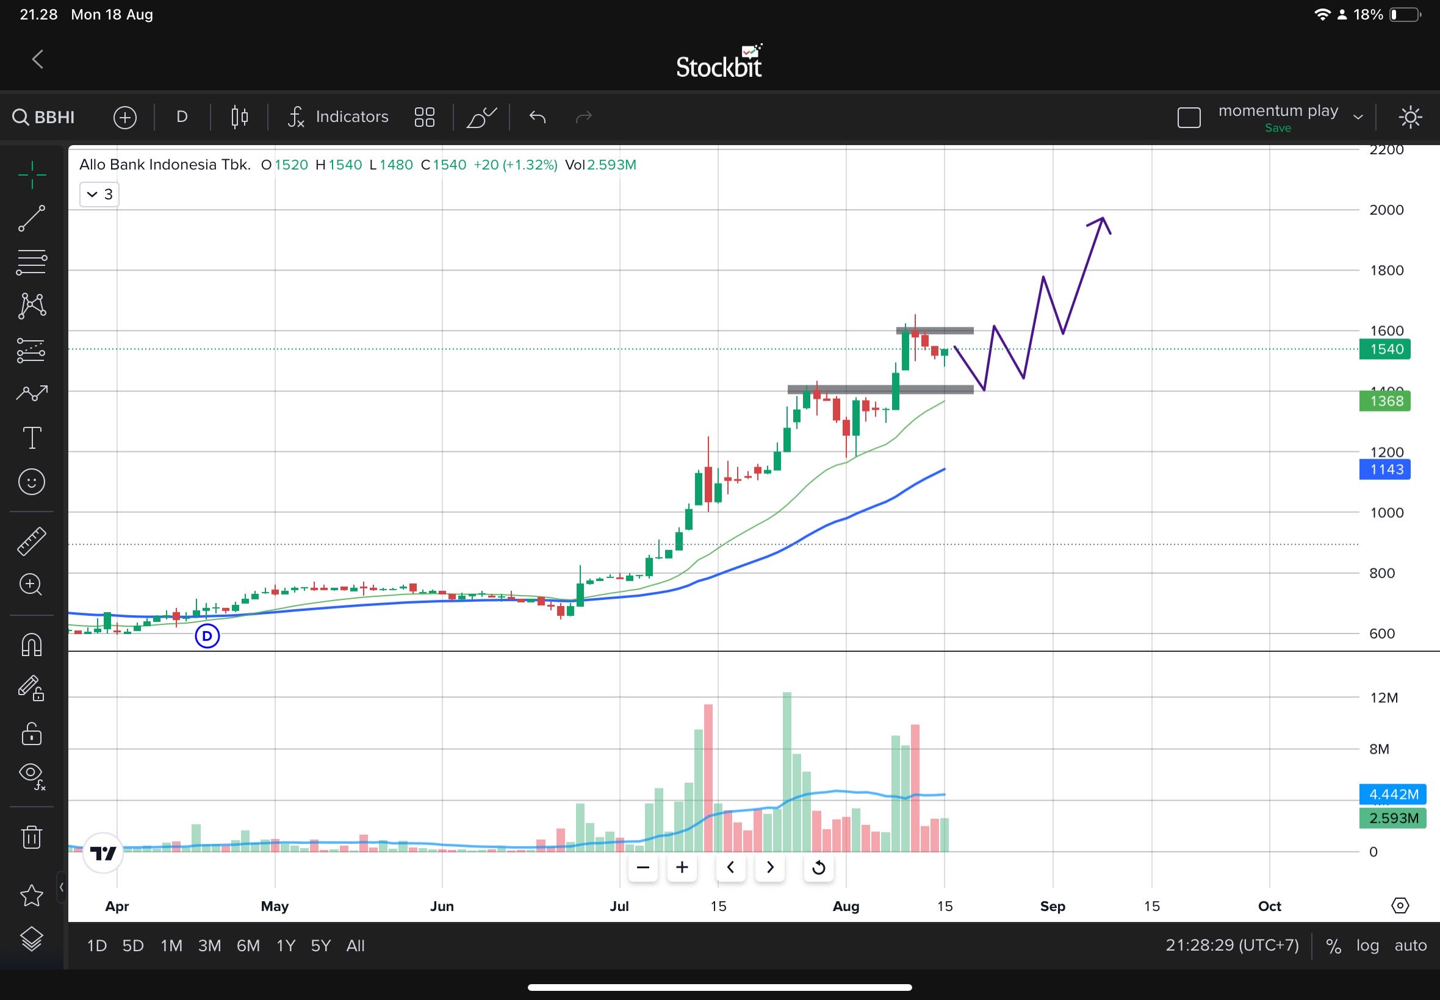Open the timezone 21:28:29 (UTC+7) menu
Screen dimensions: 1440x1000
[1232, 946]
